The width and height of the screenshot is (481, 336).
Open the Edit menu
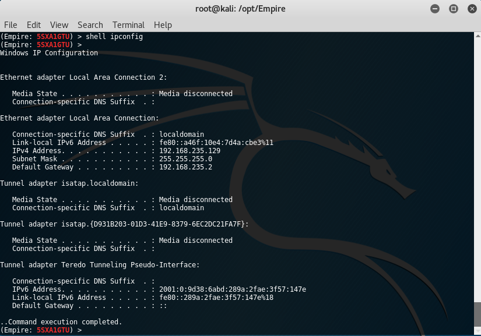[33, 25]
